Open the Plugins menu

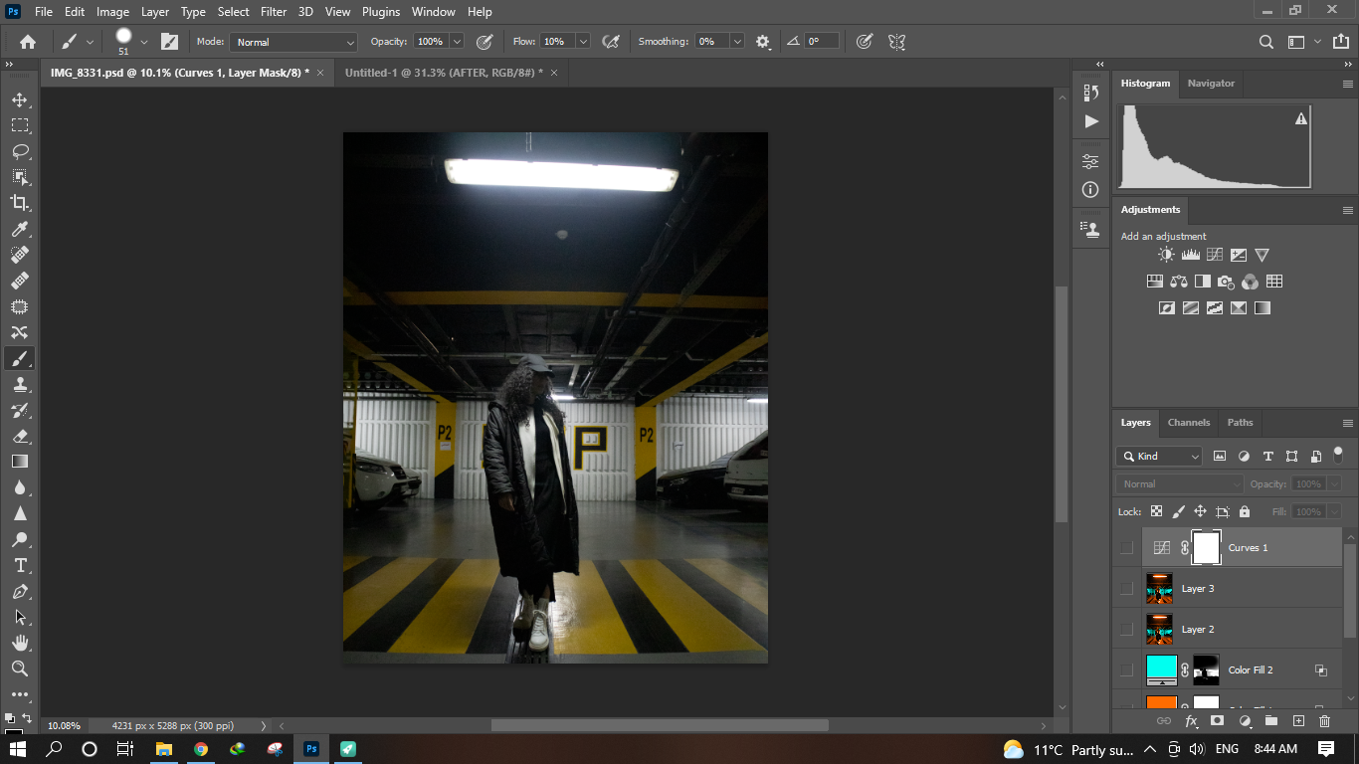pyautogui.click(x=381, y=12)
